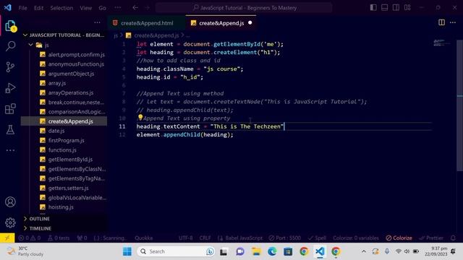Click the Windows taskbar Search box

coord(175,251)
